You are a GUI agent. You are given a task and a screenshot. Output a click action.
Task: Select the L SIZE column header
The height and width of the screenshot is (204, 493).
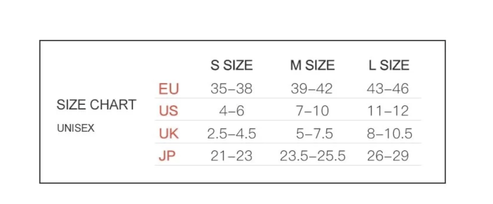[389, 65]
